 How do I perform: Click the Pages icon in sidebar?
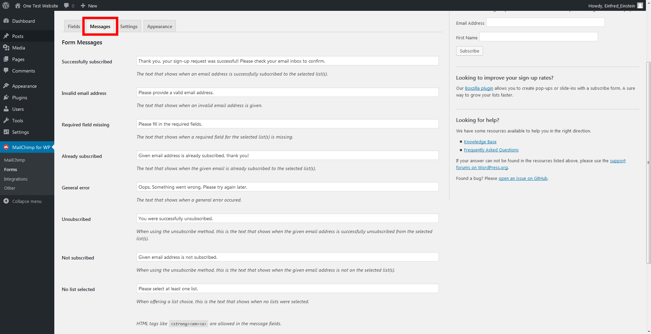pyautogui.click(x=6, y=59)
